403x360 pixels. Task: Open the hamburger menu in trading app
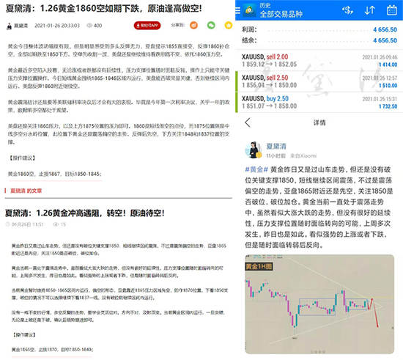(237, 10)
